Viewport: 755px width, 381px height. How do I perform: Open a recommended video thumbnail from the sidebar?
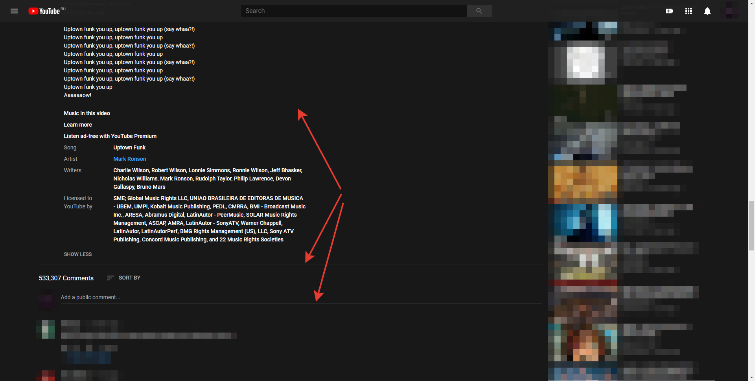[x=583, y=182]
